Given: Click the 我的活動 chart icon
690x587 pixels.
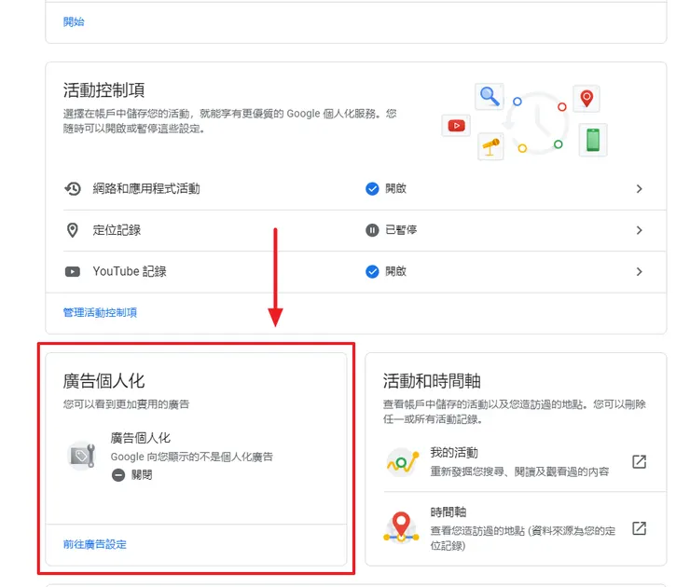Looking at the screenshot, I should click(x=402, y=462).
